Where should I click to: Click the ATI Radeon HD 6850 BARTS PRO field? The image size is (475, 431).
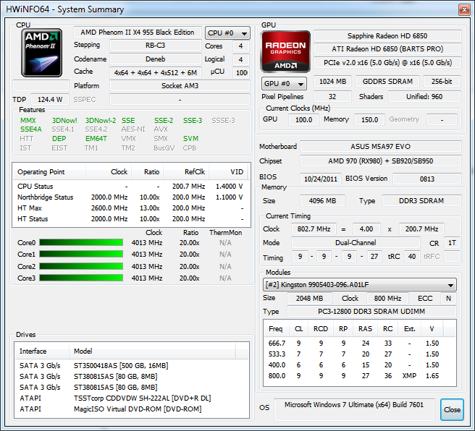point(387,49)
